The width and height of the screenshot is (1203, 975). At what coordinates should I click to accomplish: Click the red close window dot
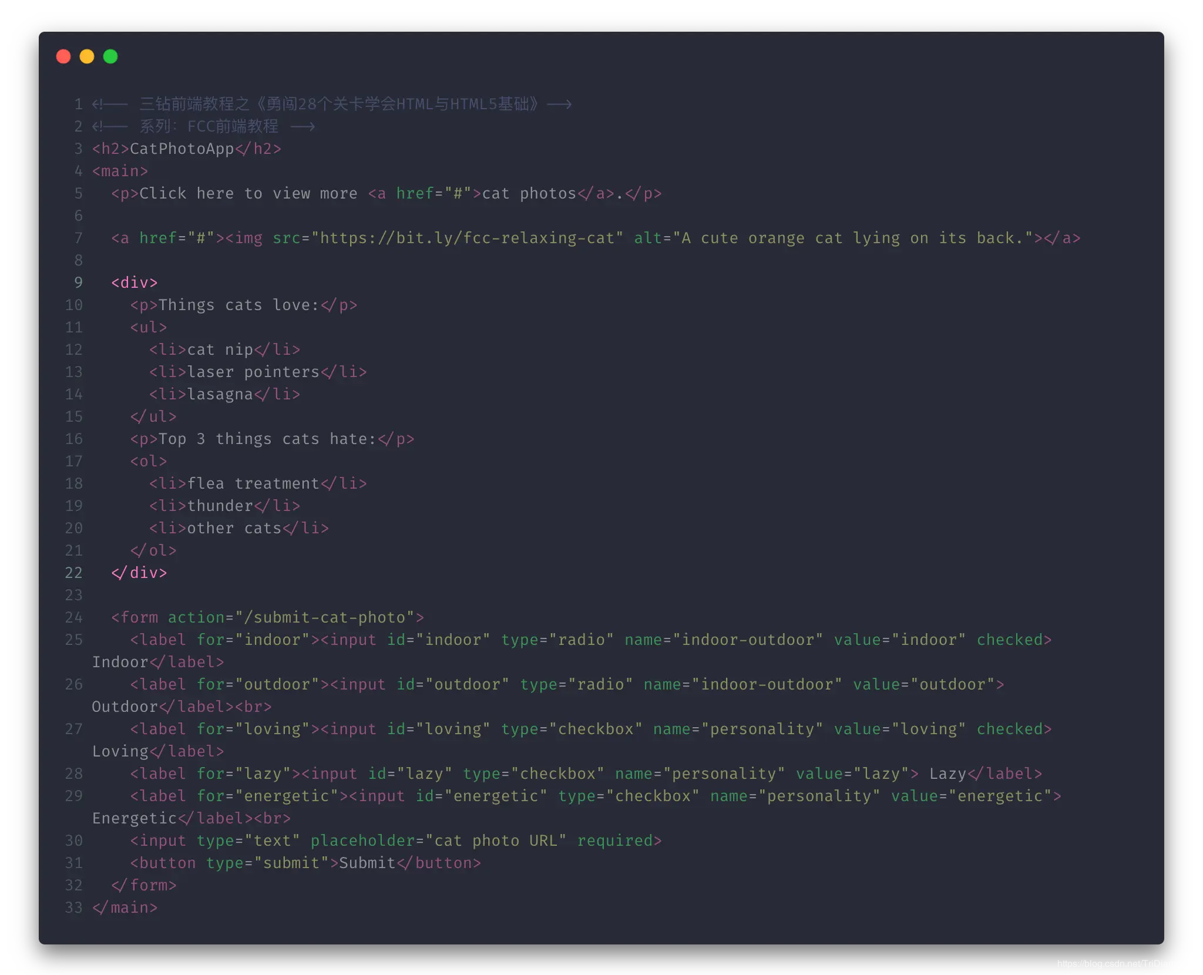click(x=63, y=56)
